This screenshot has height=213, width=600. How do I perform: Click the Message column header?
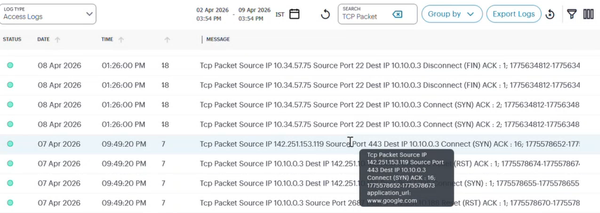click(218, 39)
